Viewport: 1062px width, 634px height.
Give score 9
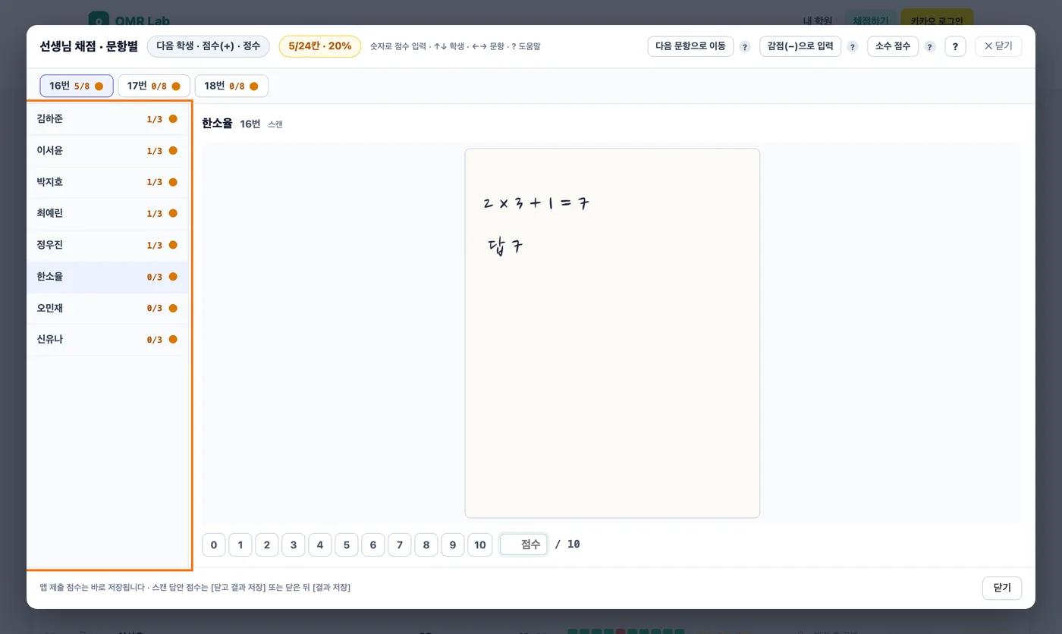click(453, 545)
